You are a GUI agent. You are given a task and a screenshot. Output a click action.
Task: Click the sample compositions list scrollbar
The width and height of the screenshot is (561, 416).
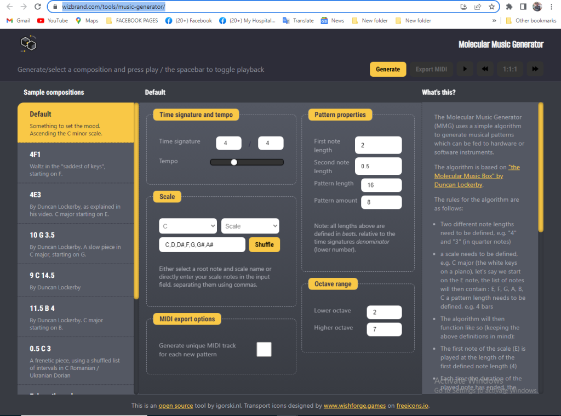tap(136, 201)
